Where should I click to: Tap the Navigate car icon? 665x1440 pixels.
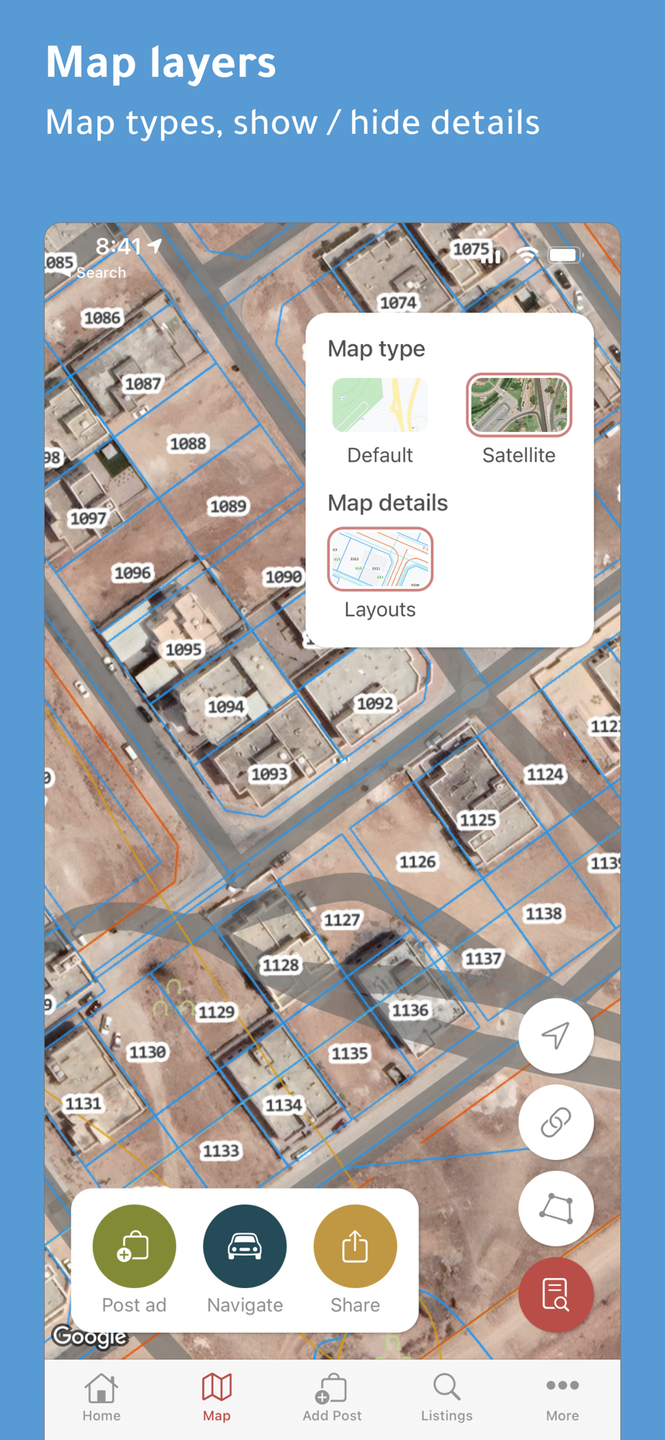coord(245,1246)
